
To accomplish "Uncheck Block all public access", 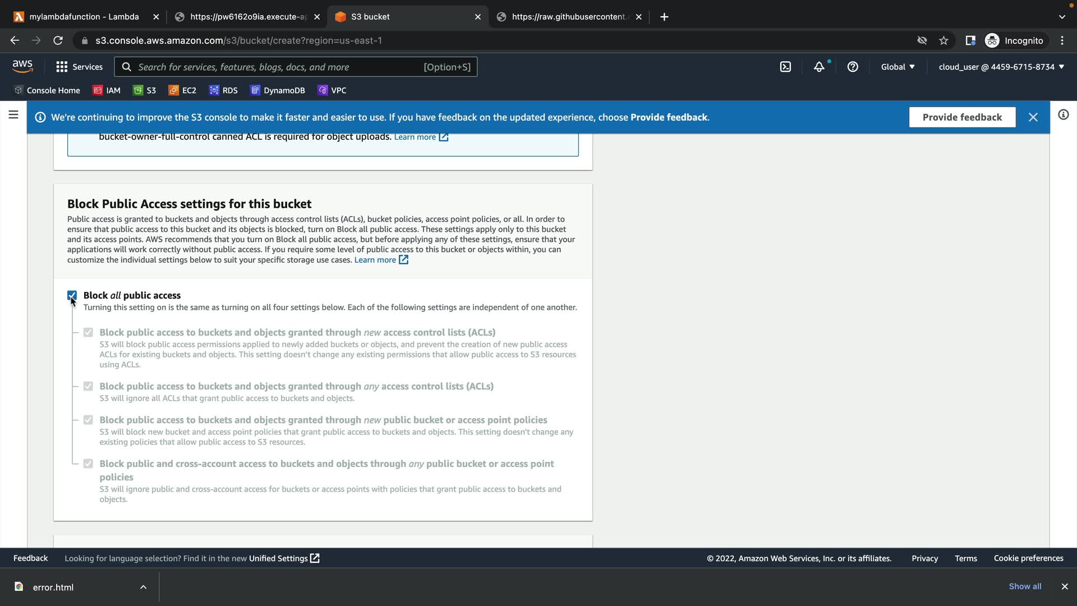I will point(72,295).
